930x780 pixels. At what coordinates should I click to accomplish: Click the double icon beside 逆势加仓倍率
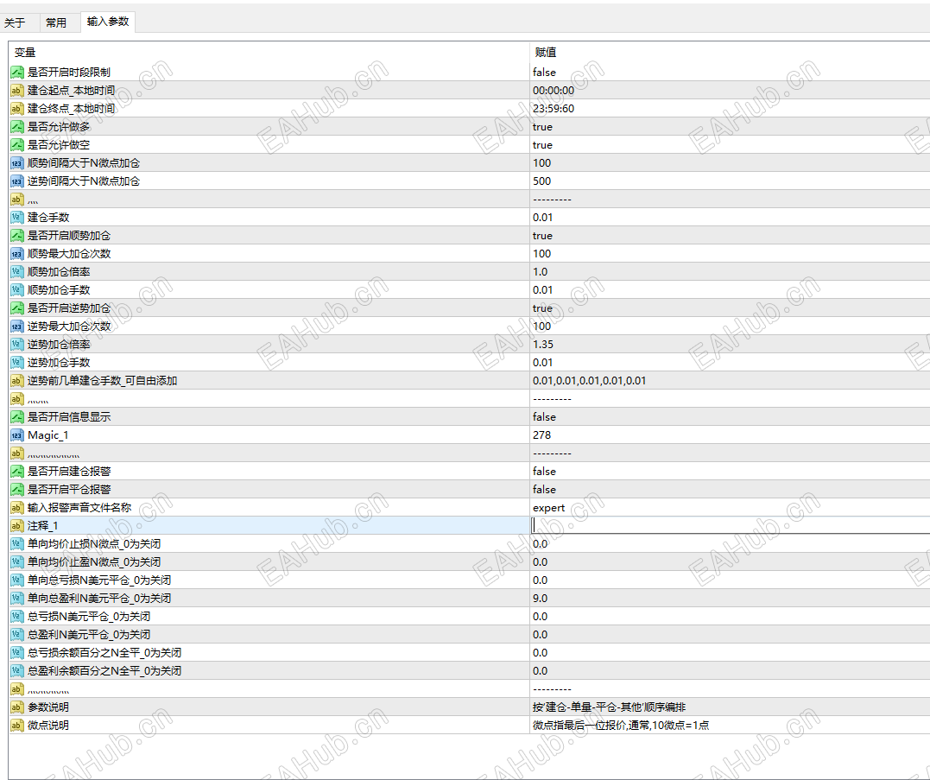pos(17,345)
